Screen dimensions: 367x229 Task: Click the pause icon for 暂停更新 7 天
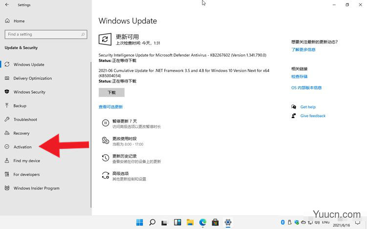point(106,123)
